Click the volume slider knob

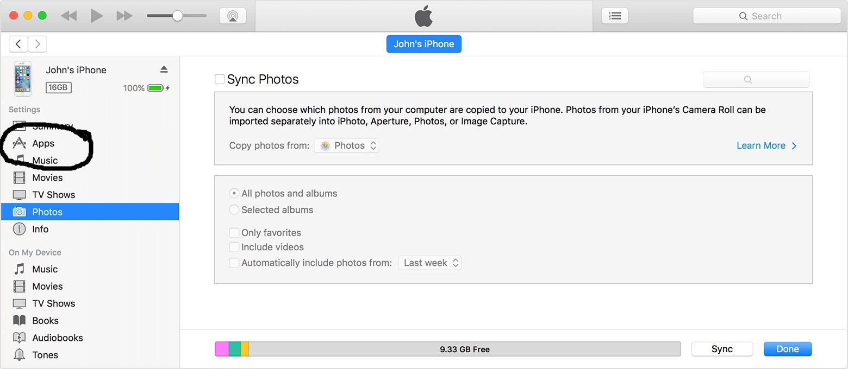click(x=177, y=16)
